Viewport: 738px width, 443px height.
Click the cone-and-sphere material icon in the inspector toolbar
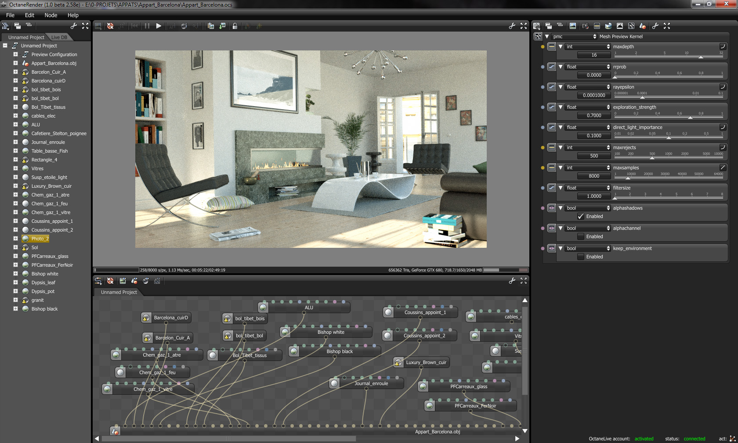(643, 26)
